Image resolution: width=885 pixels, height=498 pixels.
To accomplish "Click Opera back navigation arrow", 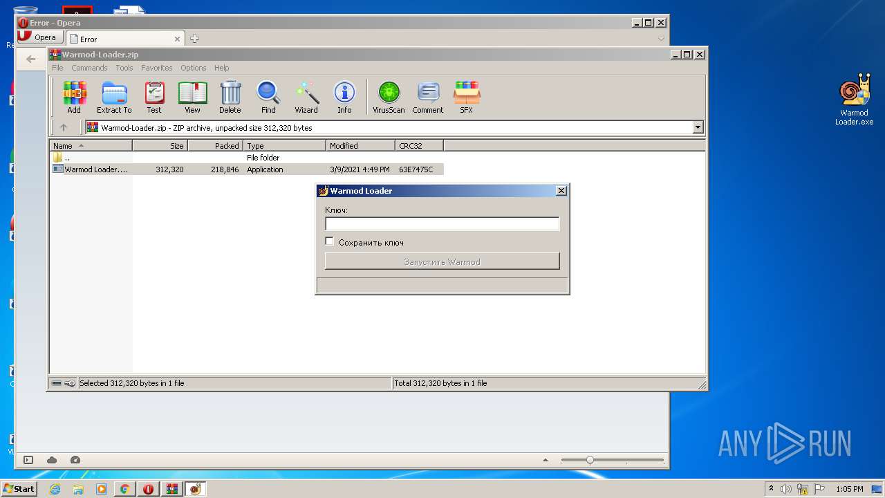I will click(30, 59).
